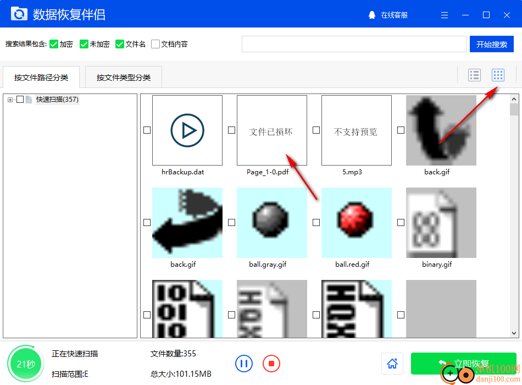Go to home screen icon

point(392,364)
